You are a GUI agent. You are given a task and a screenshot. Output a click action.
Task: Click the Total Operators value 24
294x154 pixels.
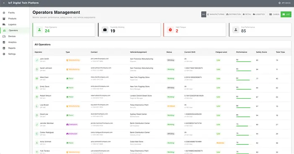point(47,31)
